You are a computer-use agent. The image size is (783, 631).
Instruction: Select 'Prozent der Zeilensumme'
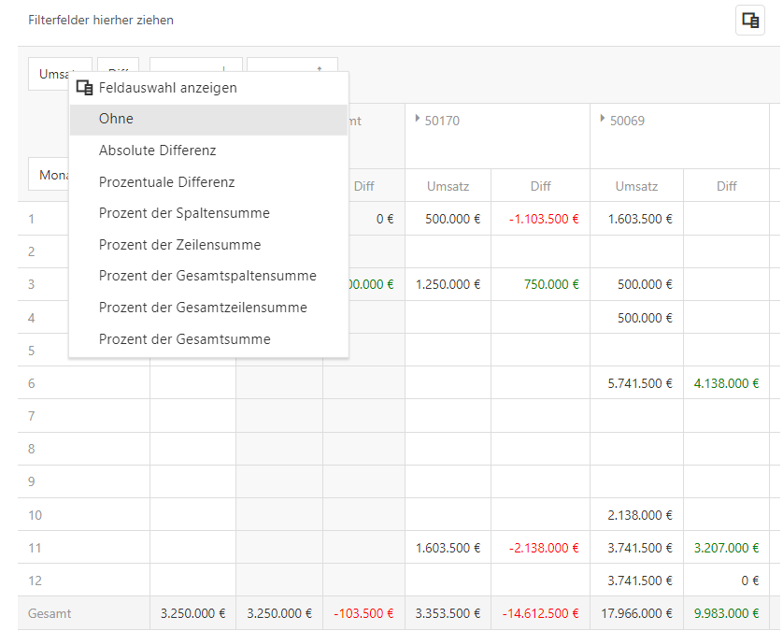coord(179,245)
